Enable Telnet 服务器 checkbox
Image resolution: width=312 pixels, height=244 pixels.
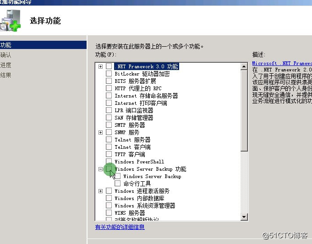[109, 140]
